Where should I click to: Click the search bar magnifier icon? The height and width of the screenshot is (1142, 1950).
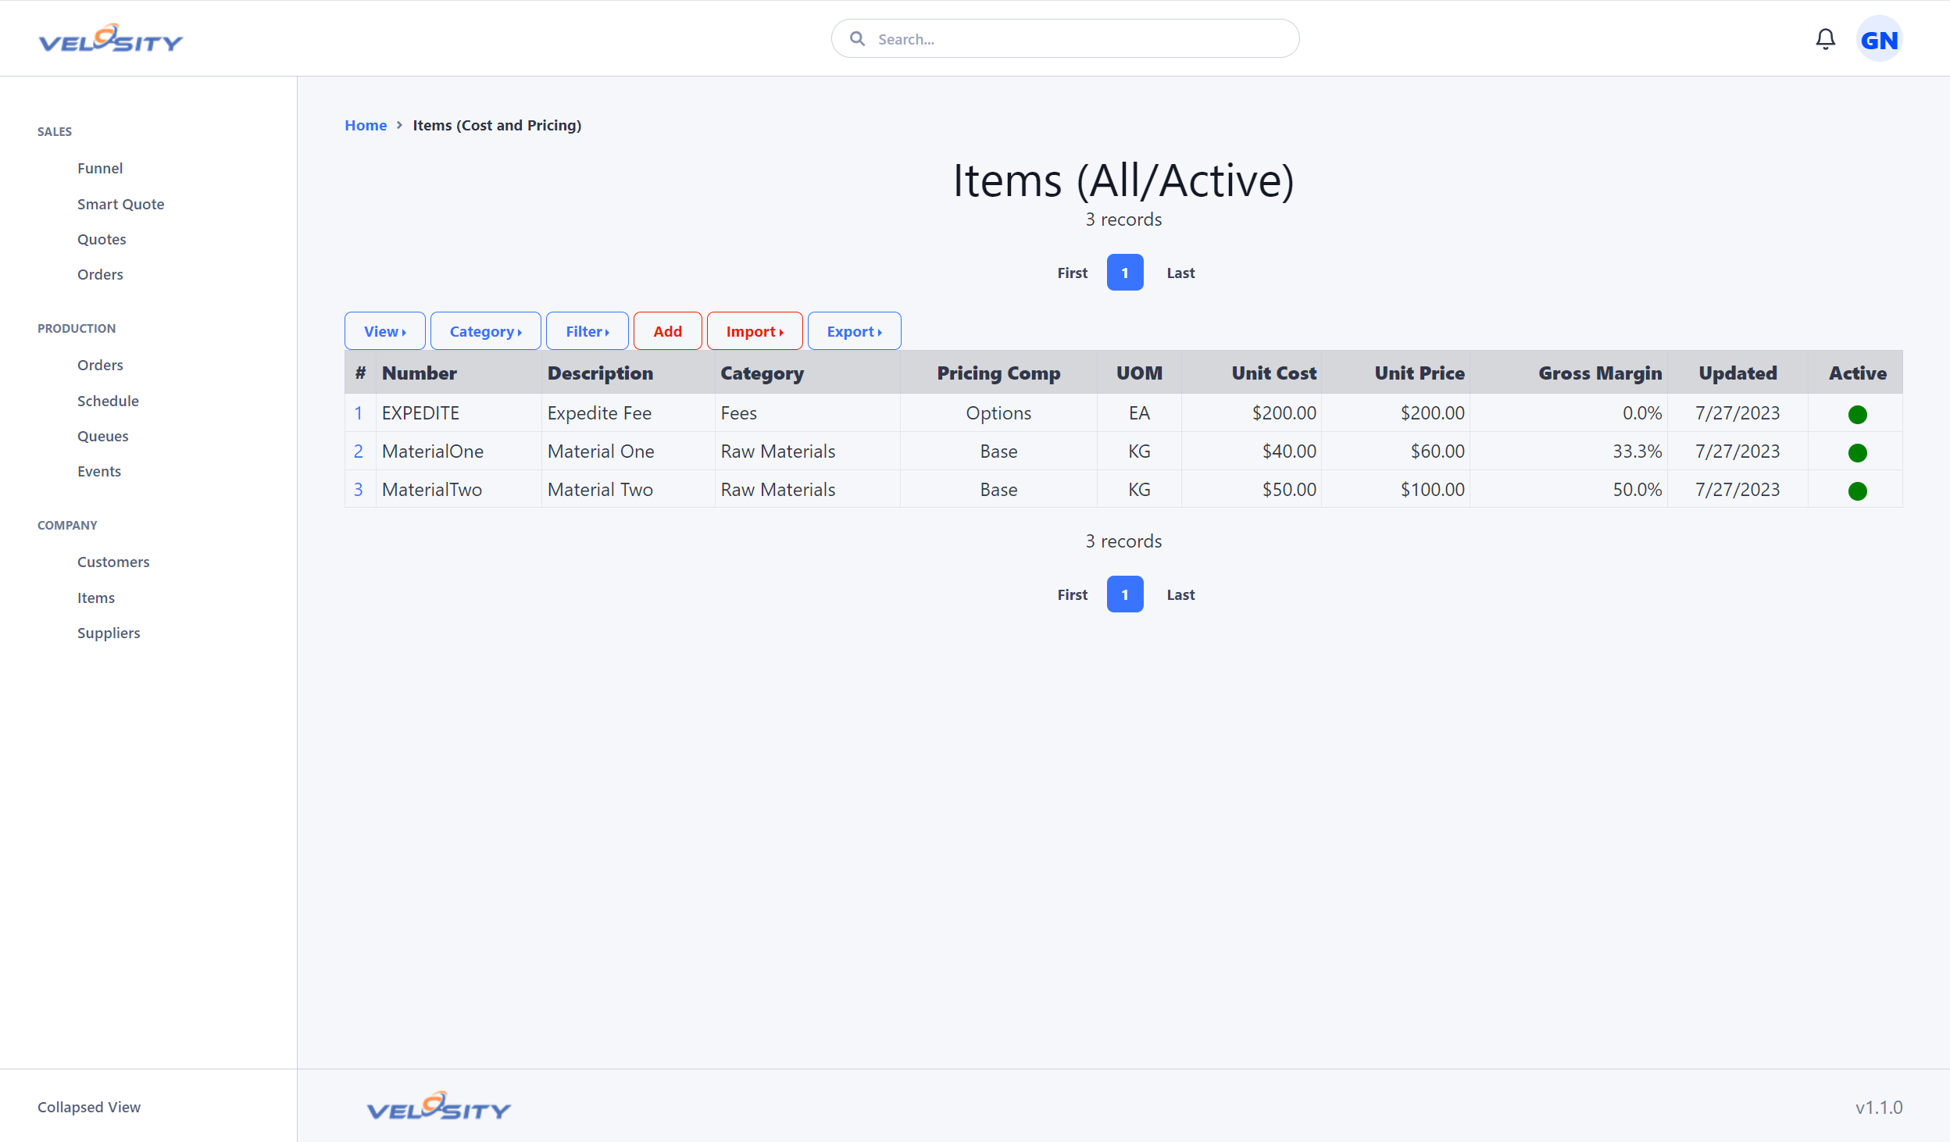[858, 38]
